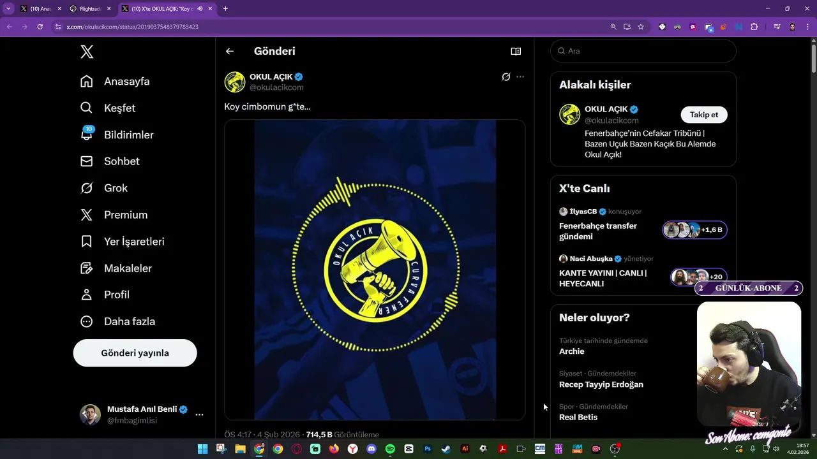Open Adobe Acrobat from the taskbar
The image size is (817, 459).
[x=502, y=449]
